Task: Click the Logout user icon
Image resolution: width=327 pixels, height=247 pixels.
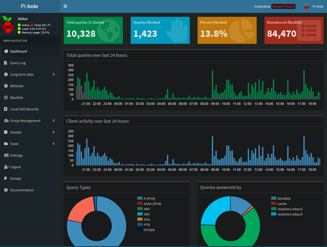Action: tap(6, 167)
